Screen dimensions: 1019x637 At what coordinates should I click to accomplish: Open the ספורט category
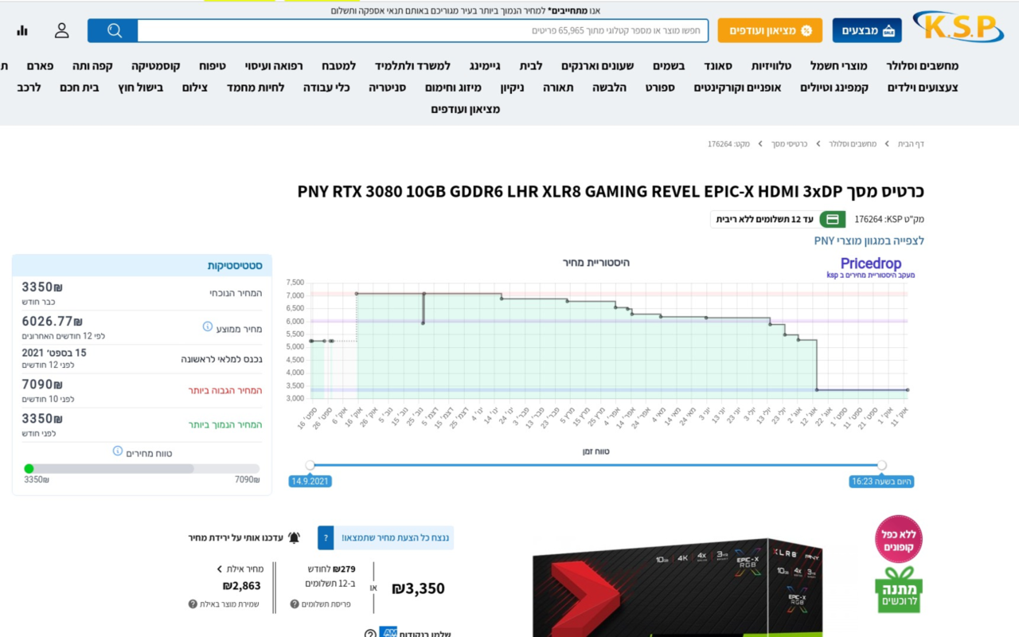pos(660,88)
